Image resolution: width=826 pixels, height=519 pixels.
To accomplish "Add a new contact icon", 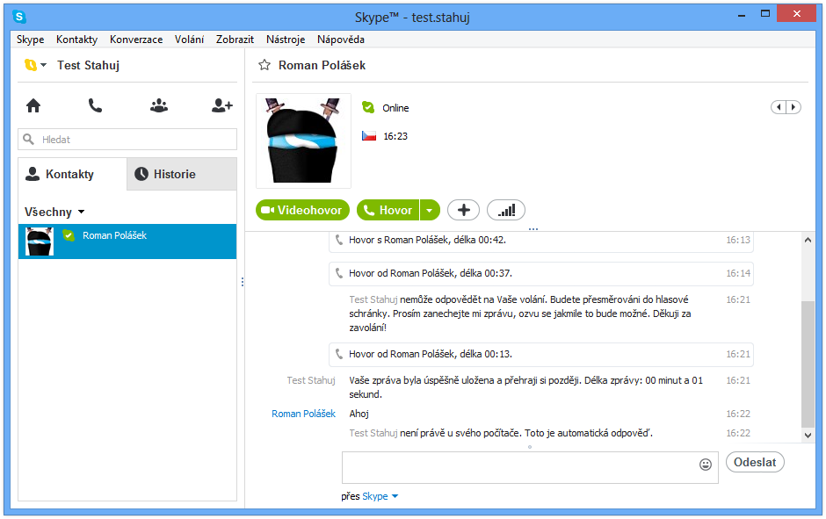I will (x=221, y=105).
